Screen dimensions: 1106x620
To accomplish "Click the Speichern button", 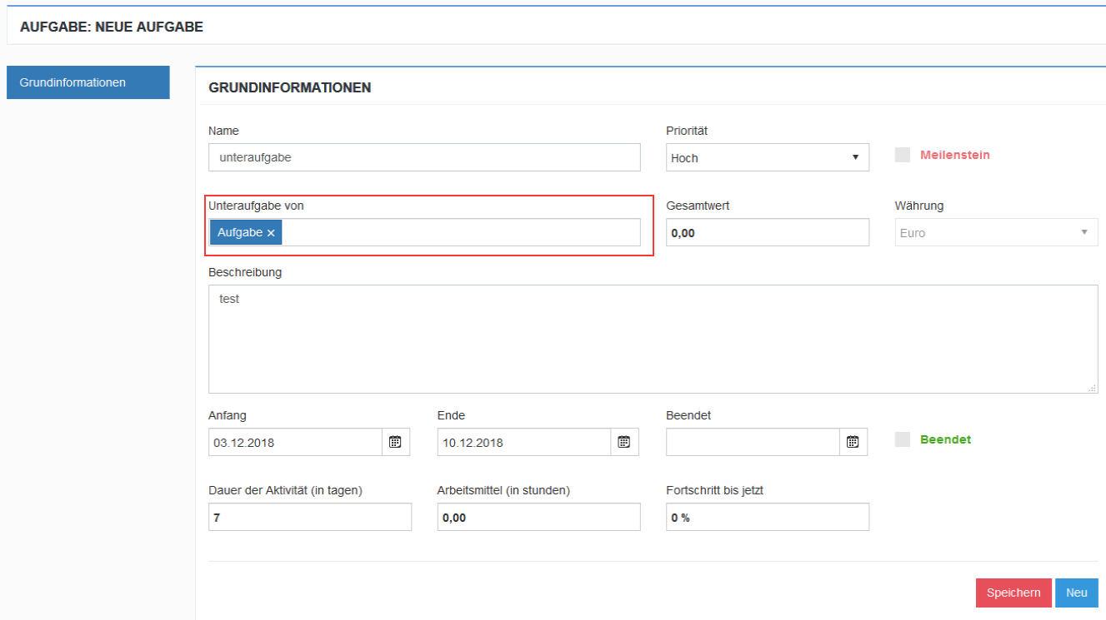I will [1013, 593].
